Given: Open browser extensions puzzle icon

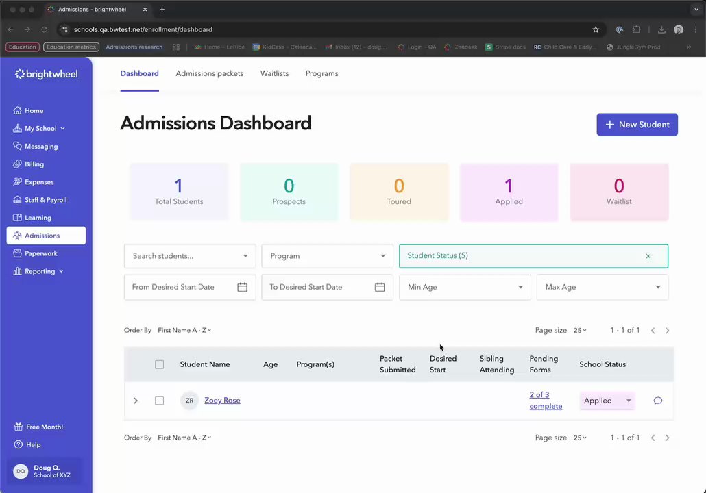Looking at the screenshot, I should [636, 29].
